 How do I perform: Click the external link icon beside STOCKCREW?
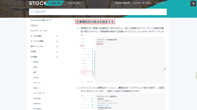pyautogui.click(x=129, y=3)
